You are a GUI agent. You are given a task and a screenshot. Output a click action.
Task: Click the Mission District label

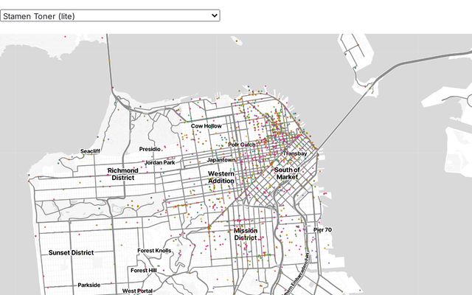(246, 234)
